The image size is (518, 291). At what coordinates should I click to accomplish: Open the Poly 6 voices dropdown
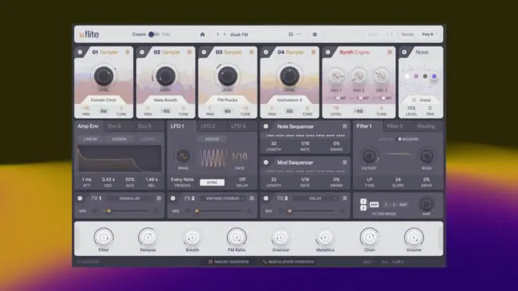429,34
